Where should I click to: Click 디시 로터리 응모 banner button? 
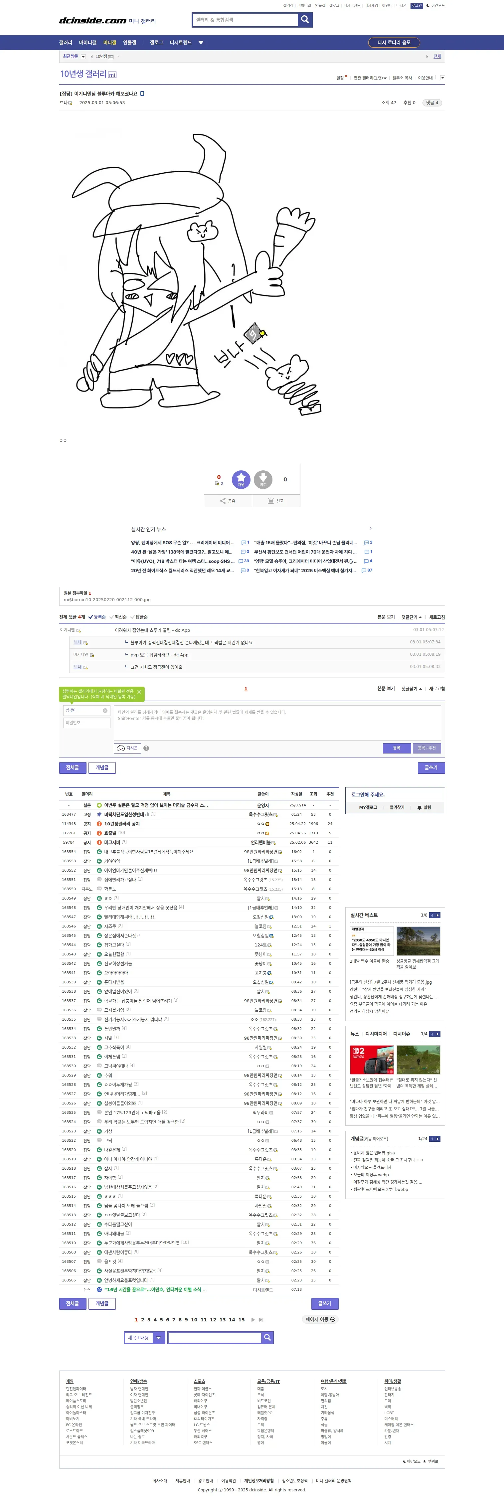394,43
